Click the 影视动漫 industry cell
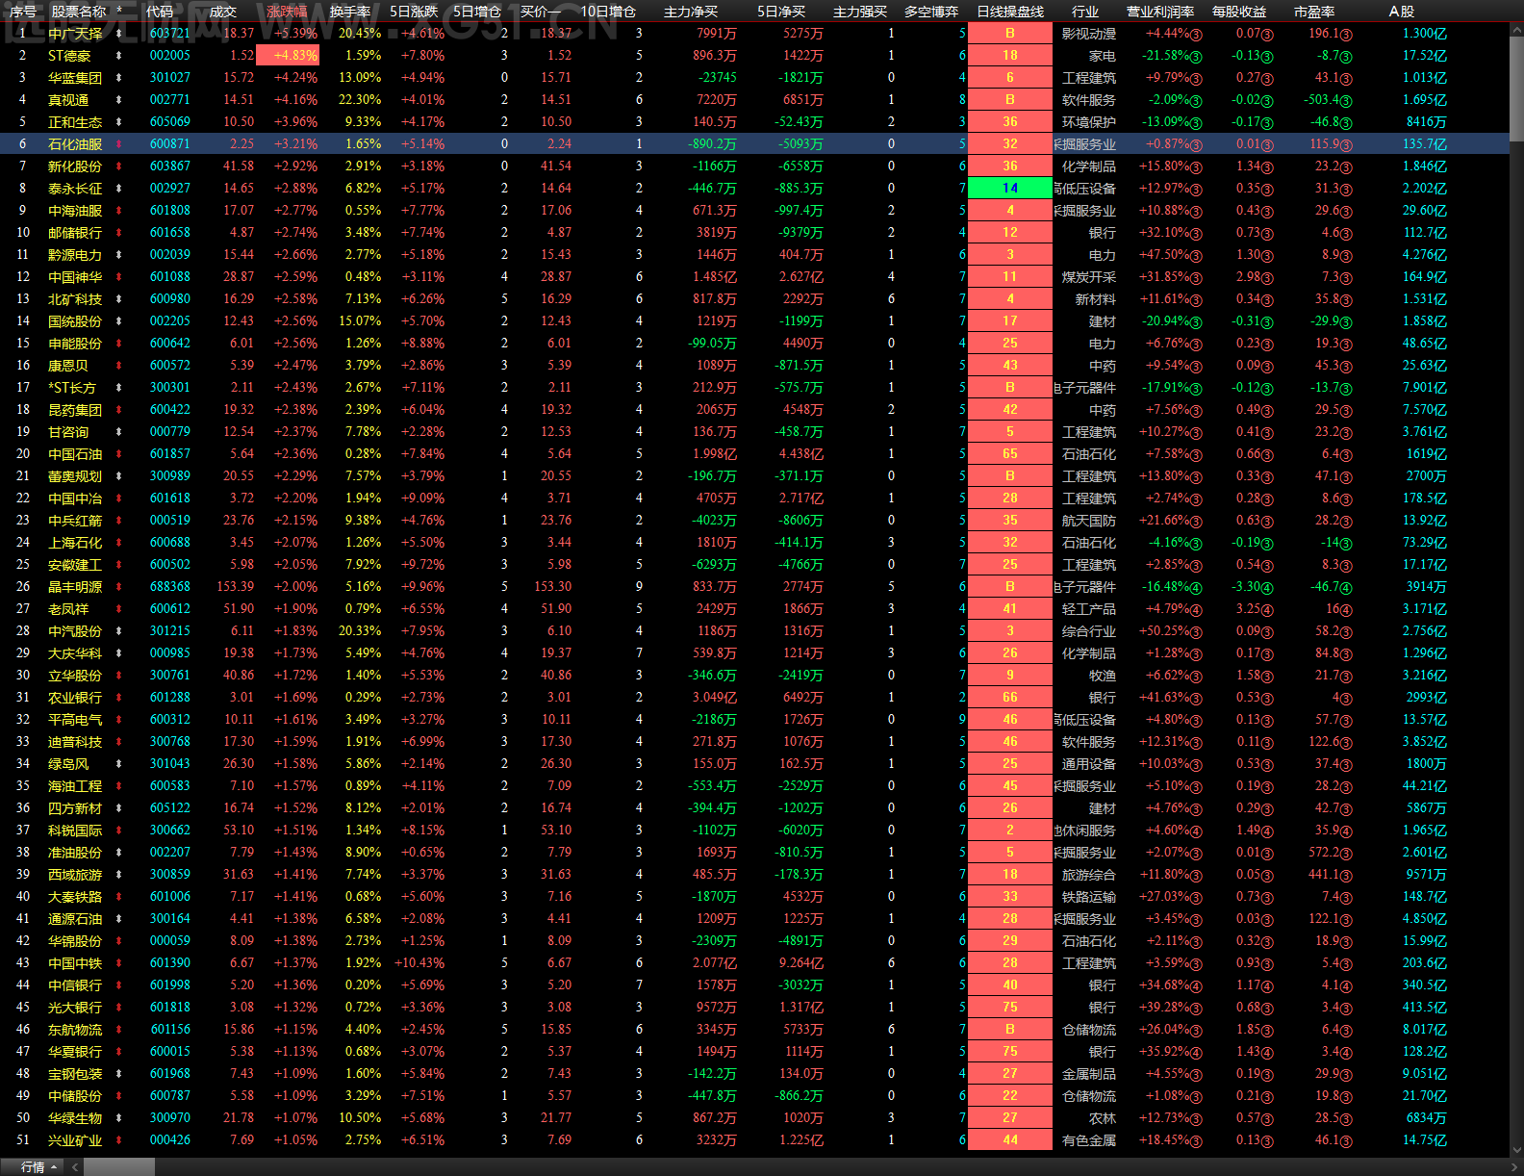Image resolution: width=1524 pixels, height=1176 pixels. tap(1089, 34)
